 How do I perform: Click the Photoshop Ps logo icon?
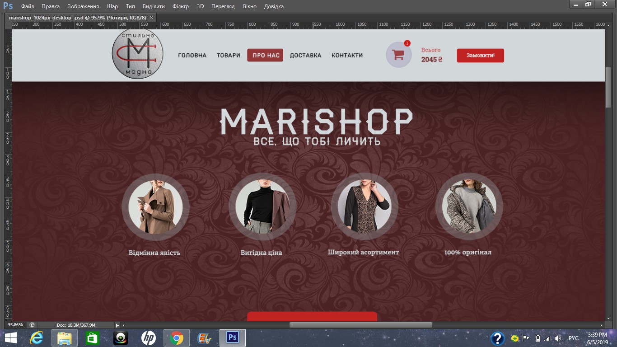pos(8,6)
